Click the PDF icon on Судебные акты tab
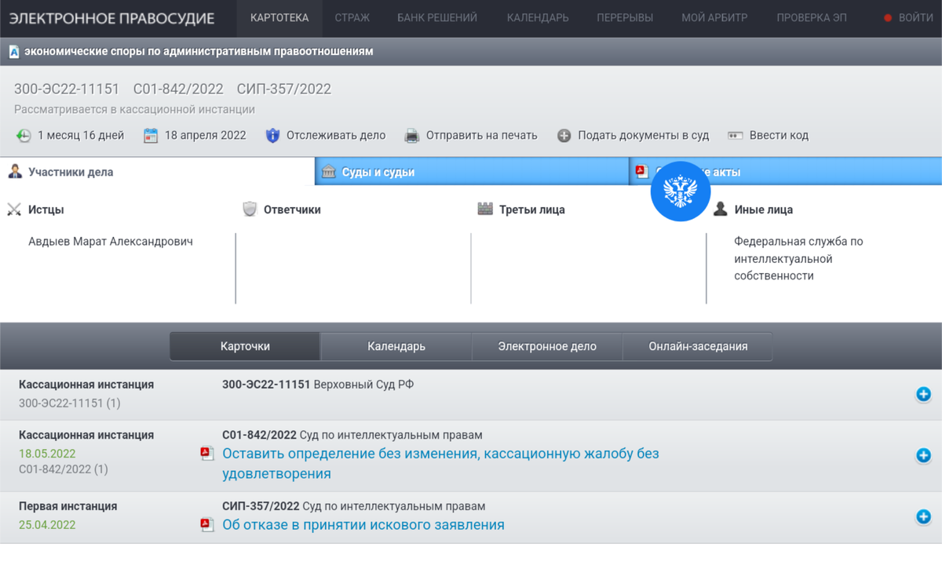The height and width of the screenshot is (580, 942). 642,171
